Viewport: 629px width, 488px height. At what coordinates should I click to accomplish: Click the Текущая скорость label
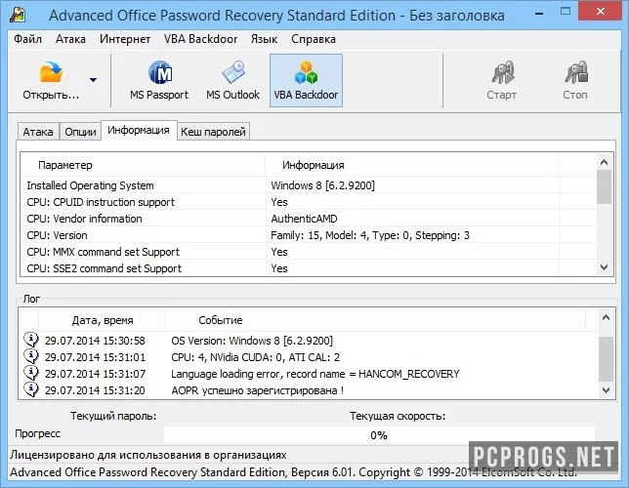coord(398,416)
